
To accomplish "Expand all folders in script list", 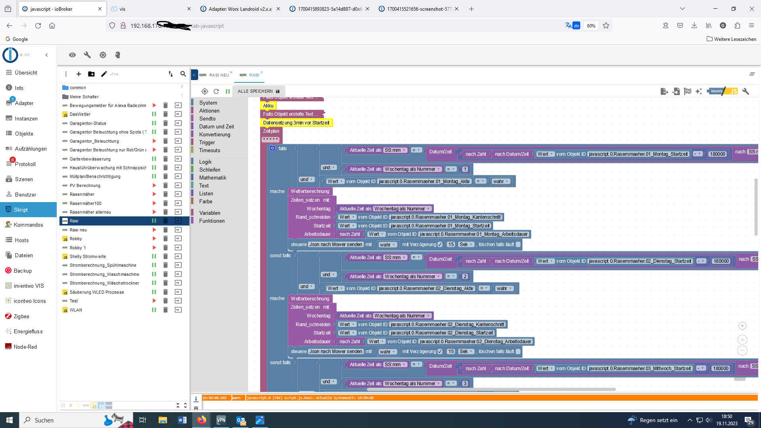I will point(185,405).
